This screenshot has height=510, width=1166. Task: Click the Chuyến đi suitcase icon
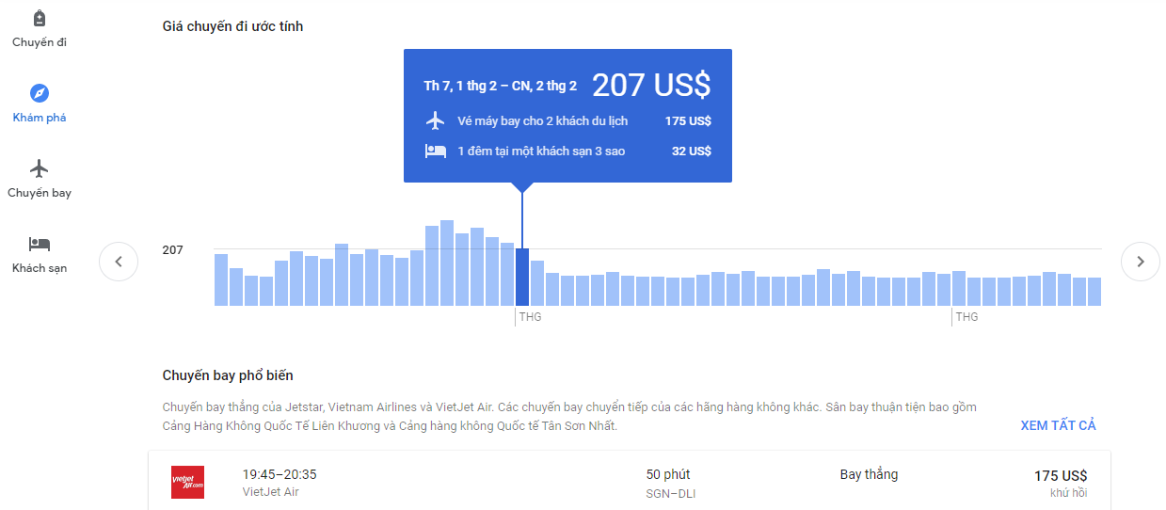click(x=39, y=18)
